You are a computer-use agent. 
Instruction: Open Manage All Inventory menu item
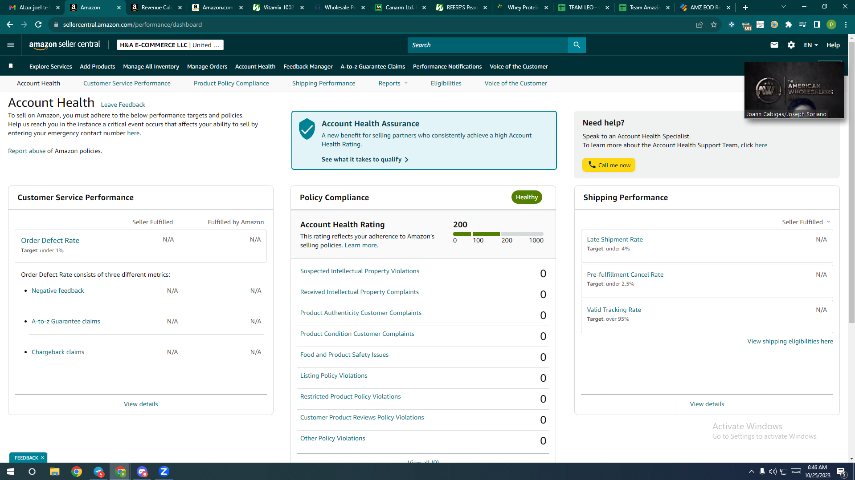pyautogui.click(x=151, y=66)
